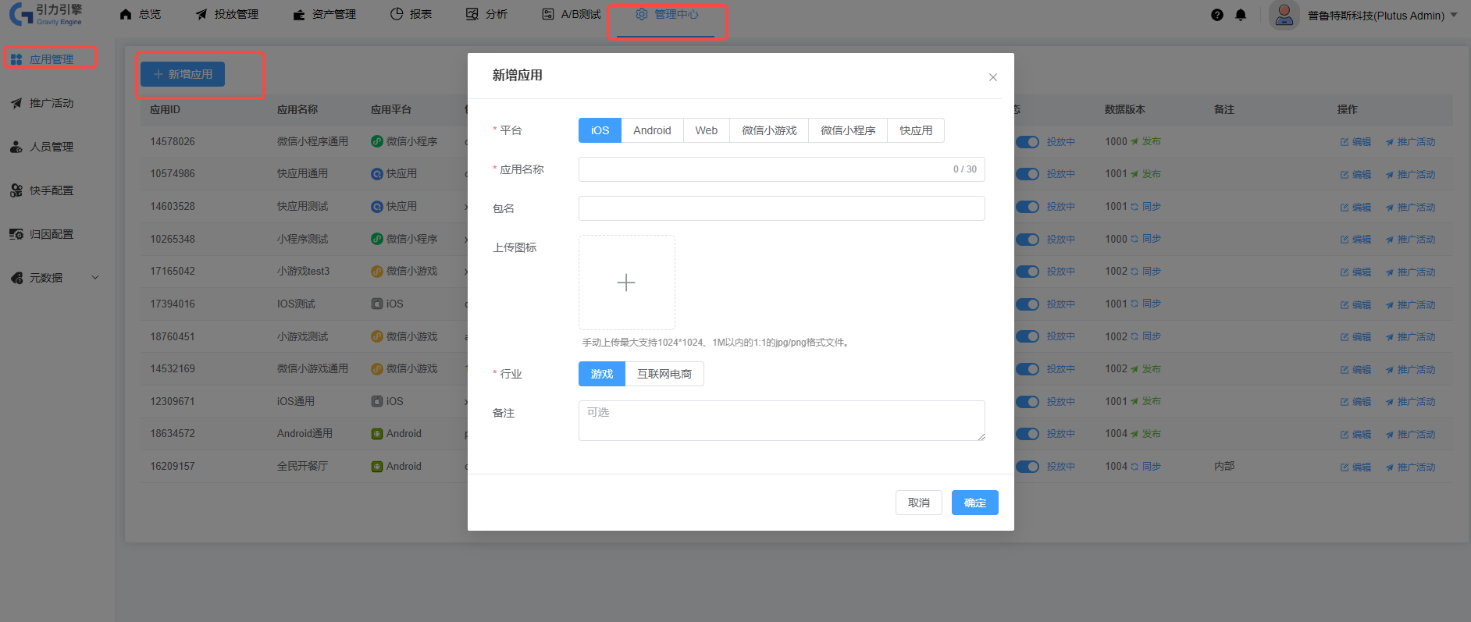
Task: Open the notification bell icon
Action: pyautogui.click(x=1241, y=15)
